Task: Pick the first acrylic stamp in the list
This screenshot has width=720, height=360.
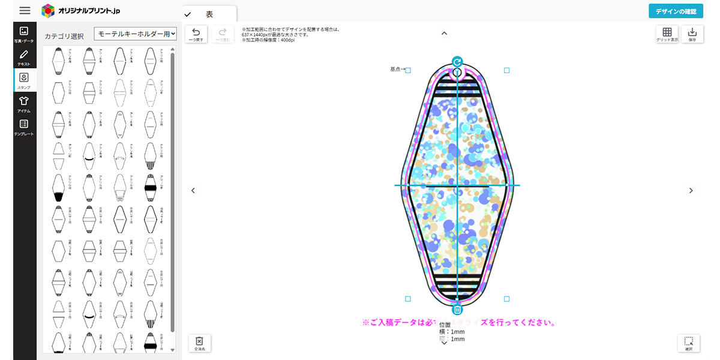Action: (58, 62)
